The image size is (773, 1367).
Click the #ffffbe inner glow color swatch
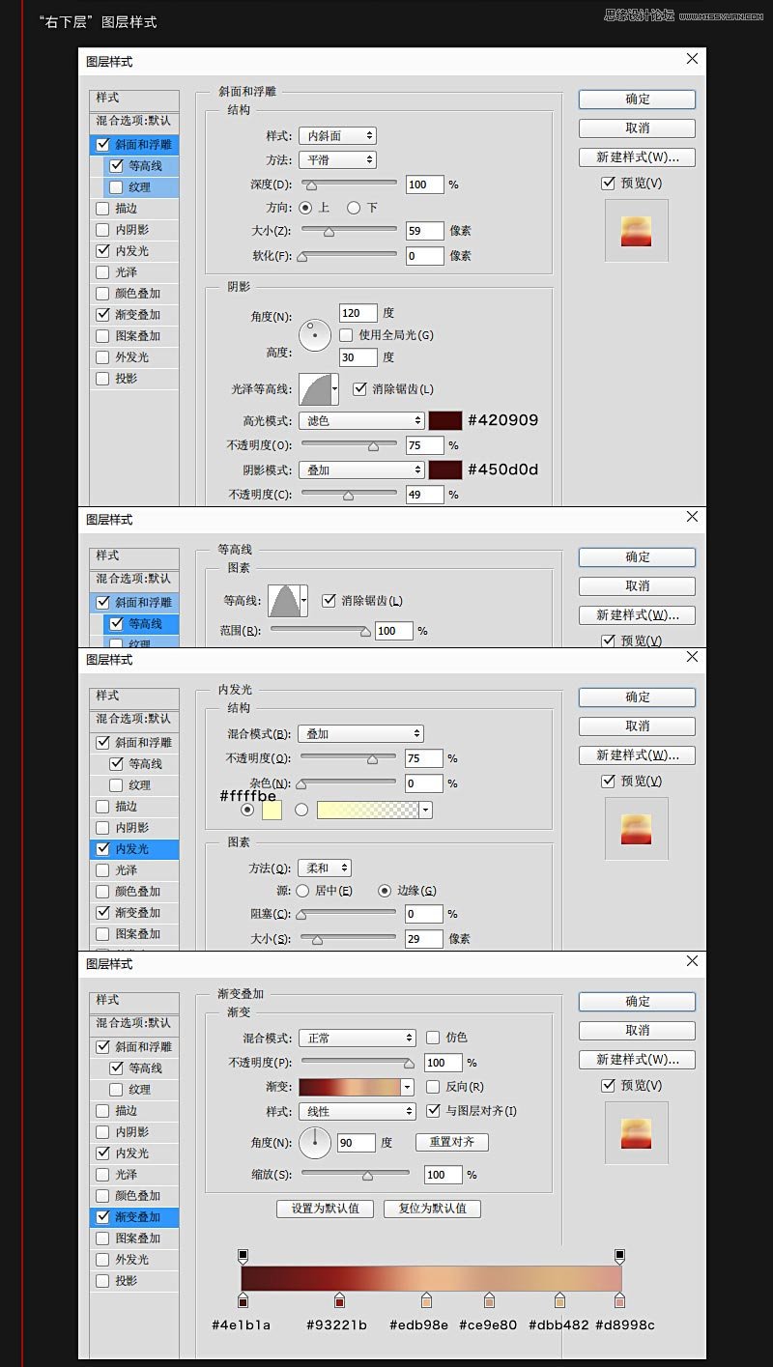(272, 810)
